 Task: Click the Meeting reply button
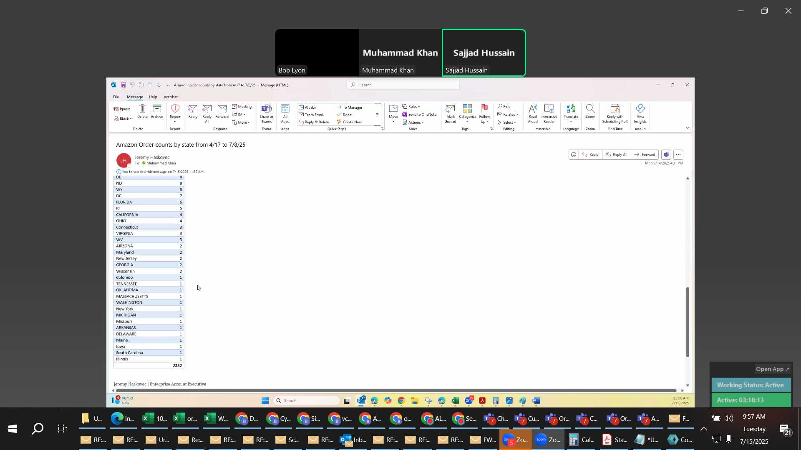point(242,107)
